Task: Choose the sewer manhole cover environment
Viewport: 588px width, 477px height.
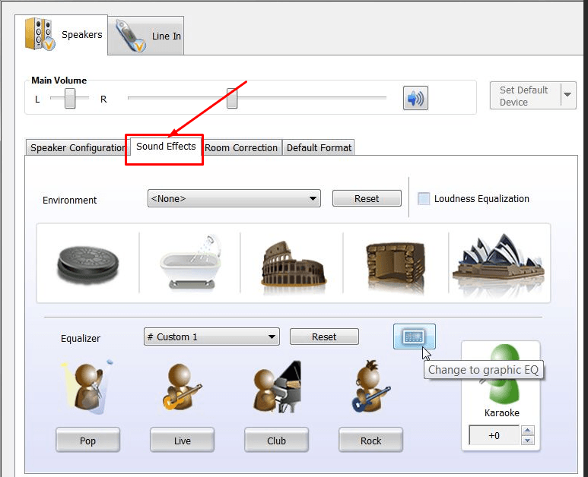Action: 87,264
